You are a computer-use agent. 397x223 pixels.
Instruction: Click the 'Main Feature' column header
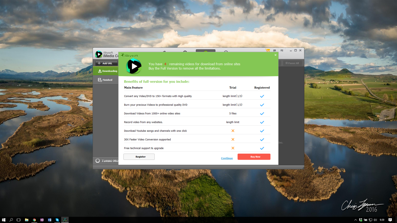pyautogui.click(x=133, y=88)
